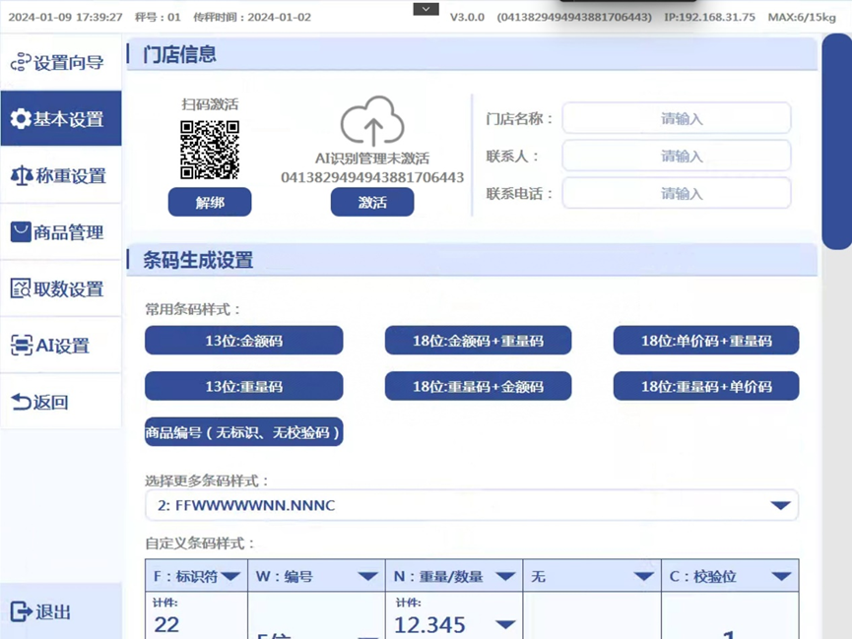The image size is (852, 639).
Task: Open 称重设置 scale icon menu
Action: pos(21,176)
